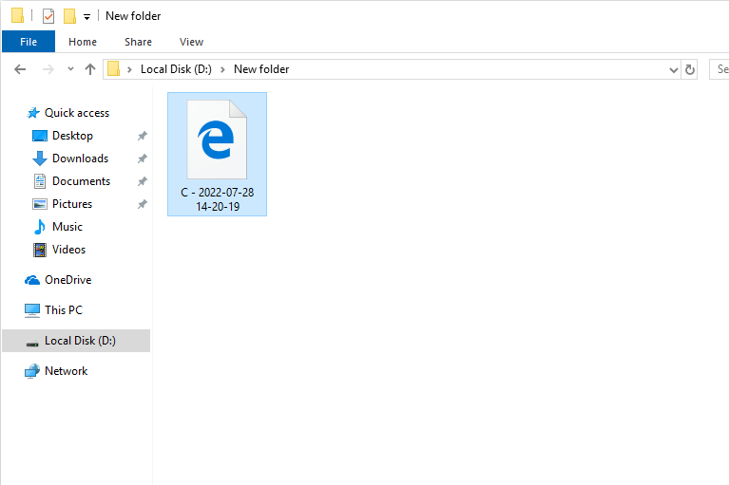Open Desktop in navigation pane
Viewport: 729px width, 485px height.
[x=72, y=136]
